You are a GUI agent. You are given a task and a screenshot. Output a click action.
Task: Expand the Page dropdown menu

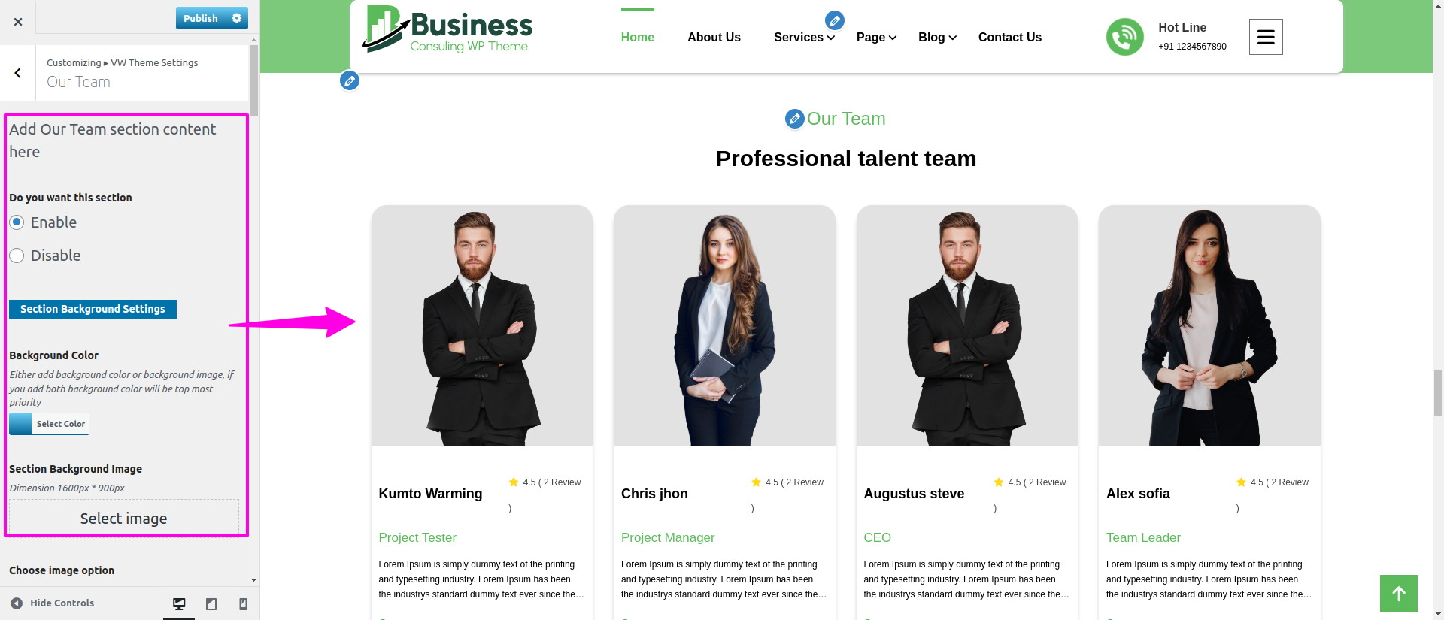876,37
